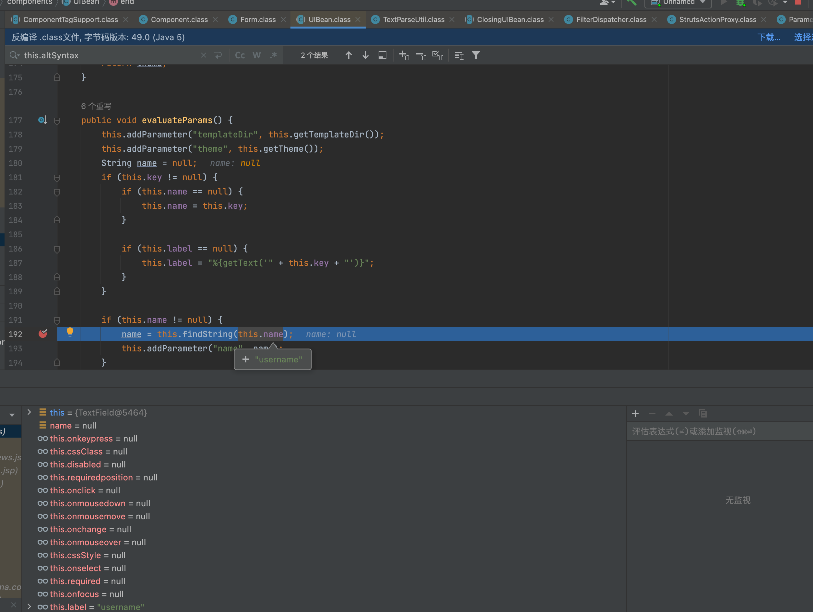Select the this.requiredposition = null row
The image size is (813, 612).
pos(324,477)
